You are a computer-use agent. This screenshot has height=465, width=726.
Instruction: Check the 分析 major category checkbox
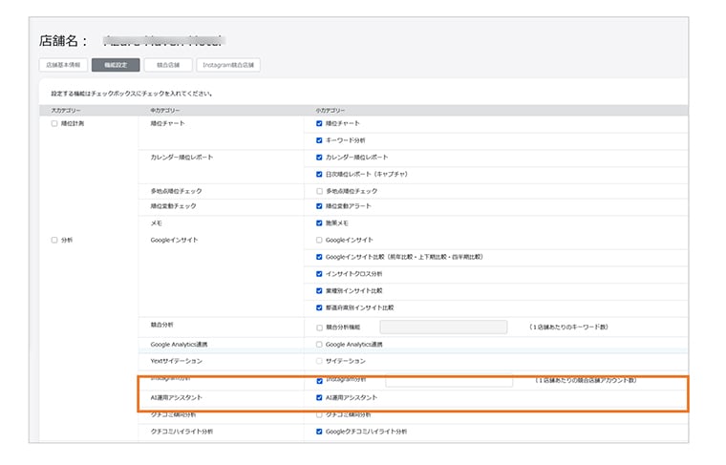(x=54, y=241)
